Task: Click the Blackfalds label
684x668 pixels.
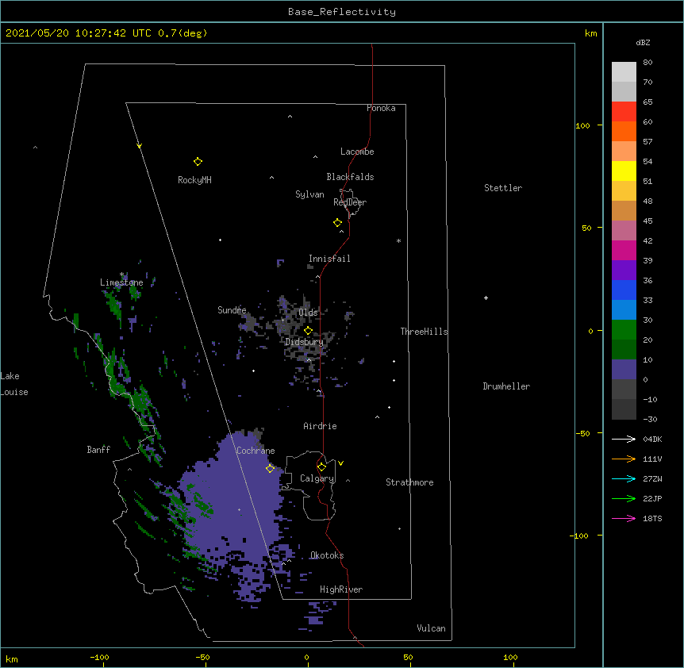Action: coord(350,177)
